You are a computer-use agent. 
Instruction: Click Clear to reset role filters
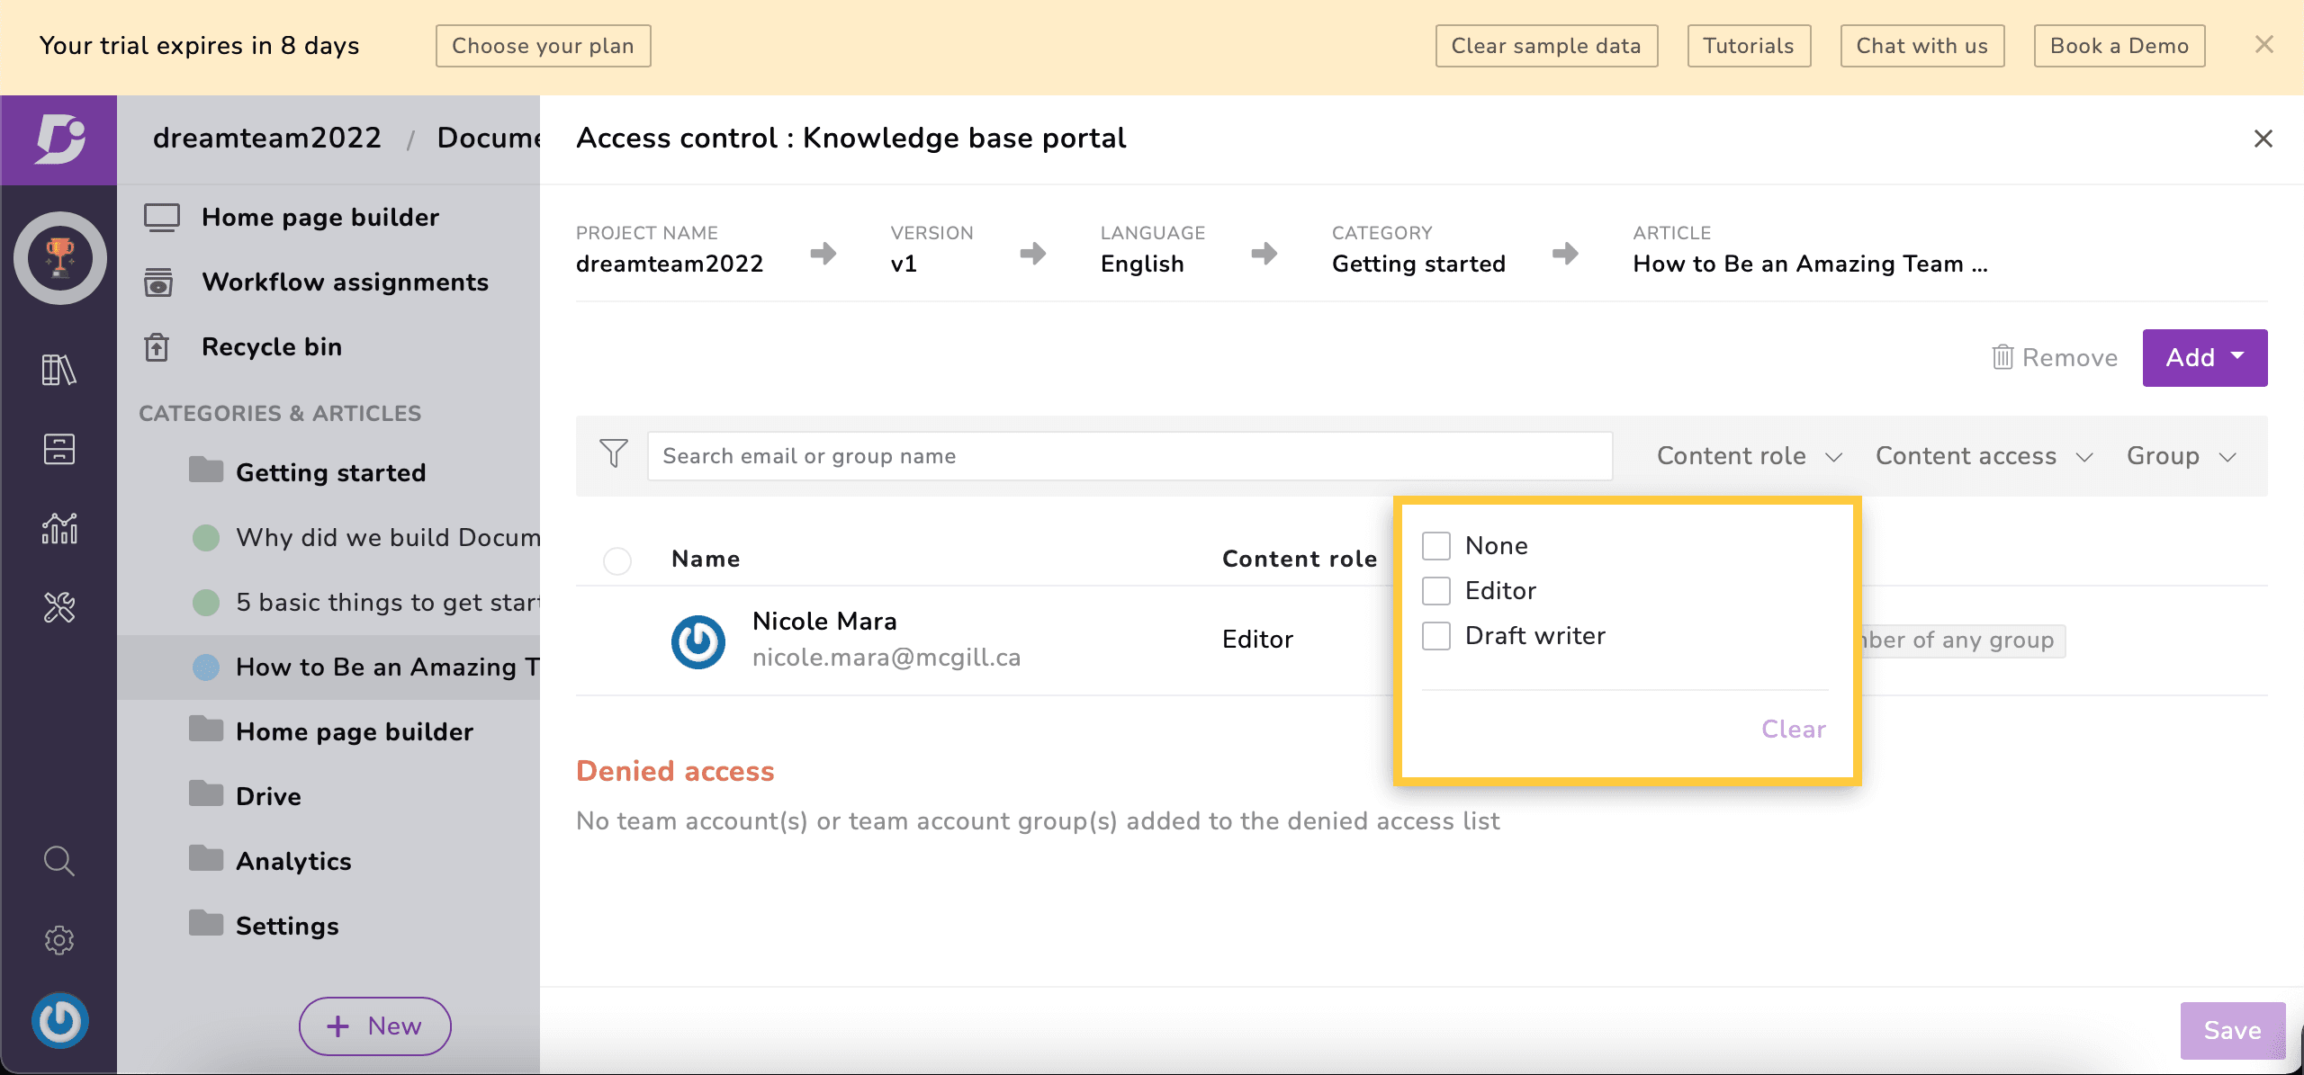pyautogui.click(x=1794, y=729)
